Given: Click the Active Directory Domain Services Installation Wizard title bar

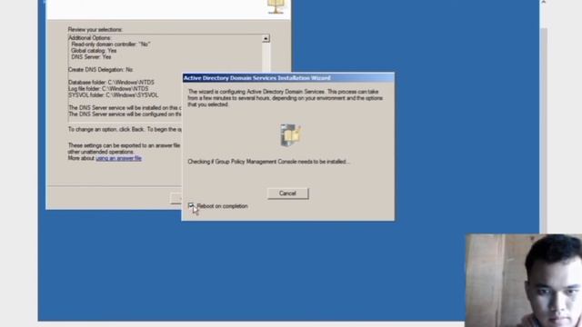Looking at the screenshot, I should pos(288,78).
